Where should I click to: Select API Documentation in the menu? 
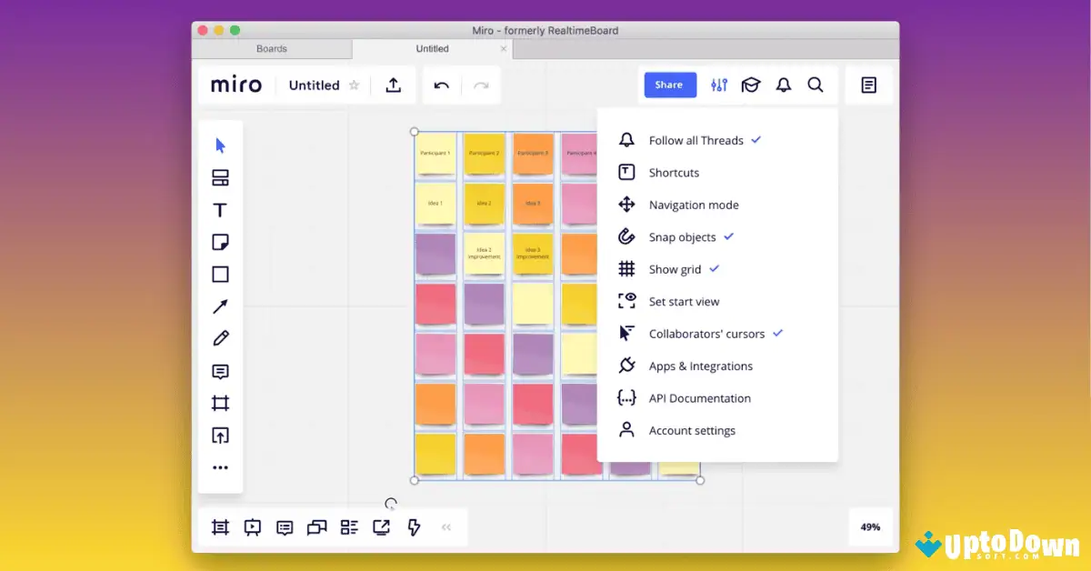pos(699,398)
